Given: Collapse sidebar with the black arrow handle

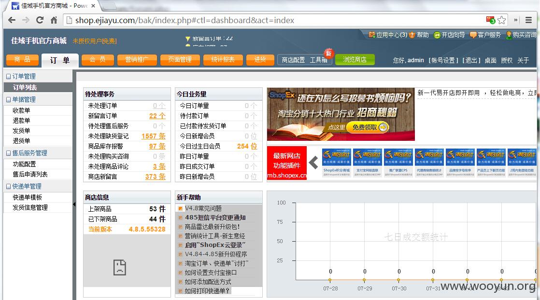Looking at the screenshot, I should coord(74,205).
